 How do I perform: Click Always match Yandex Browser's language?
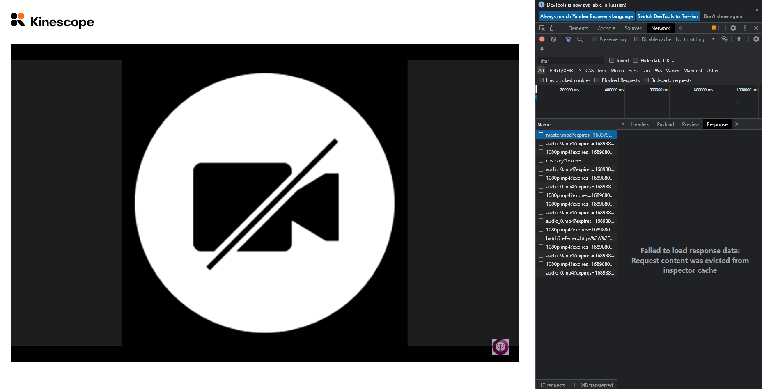pos(587,16)
